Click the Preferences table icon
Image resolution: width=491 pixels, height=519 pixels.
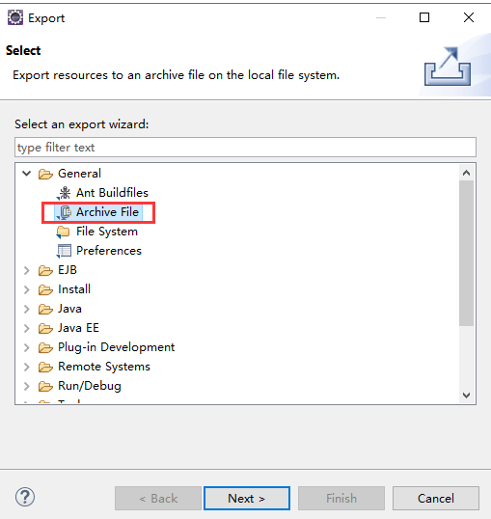click(x=64, y=251)
